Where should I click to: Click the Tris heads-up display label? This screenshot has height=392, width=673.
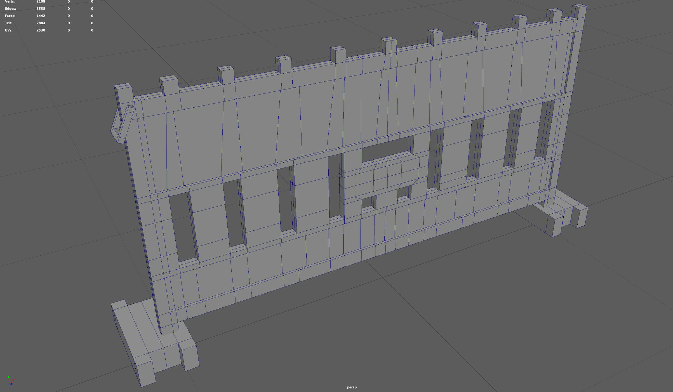(8, 23)
